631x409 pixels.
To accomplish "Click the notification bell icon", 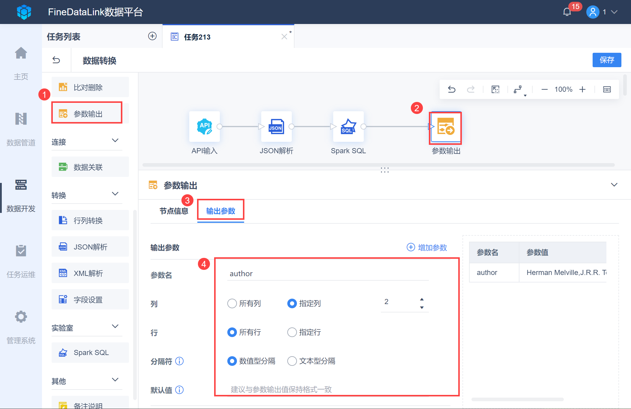I will [x=567, y=12].
